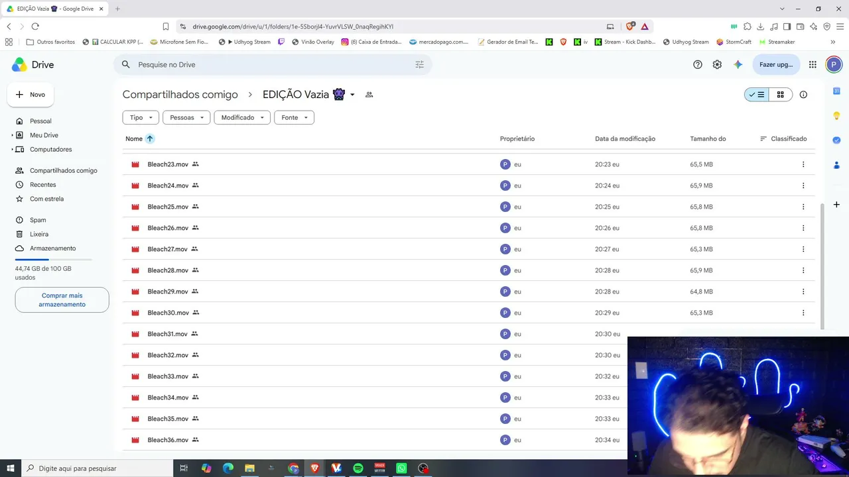This screenshot has width=849, height=477.
Task: Get add-ons with the side panel plus
Action: pos(836,205)
